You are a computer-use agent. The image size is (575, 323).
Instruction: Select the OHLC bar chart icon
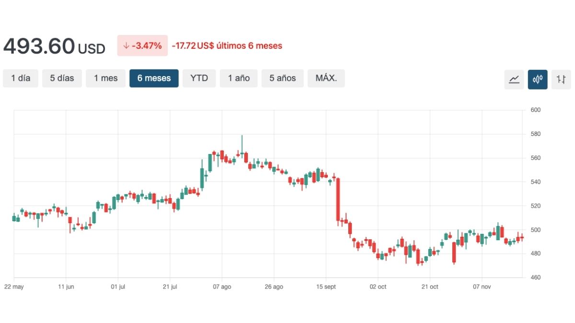pos(561,79)
